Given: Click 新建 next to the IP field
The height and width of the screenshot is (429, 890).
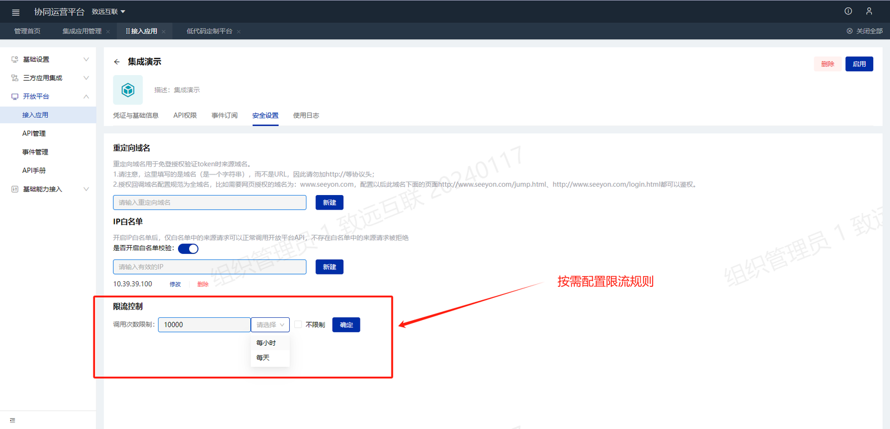Looking at the screenshot, I should click(329, 267).
